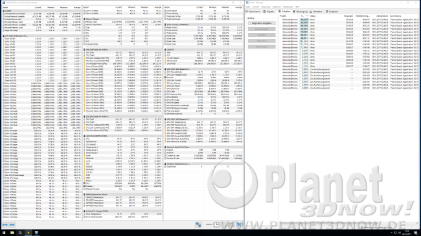
Task: Switch to the Übertragungen tab
Action: pyautogui.click(x=300, y=12)
